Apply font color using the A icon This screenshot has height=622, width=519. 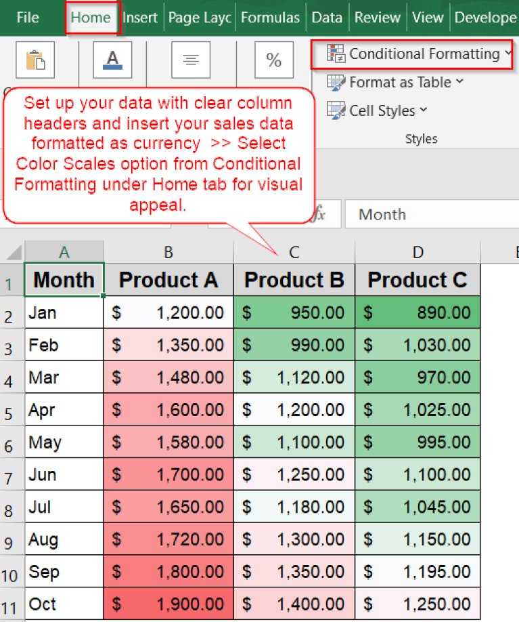click(112, 57)
